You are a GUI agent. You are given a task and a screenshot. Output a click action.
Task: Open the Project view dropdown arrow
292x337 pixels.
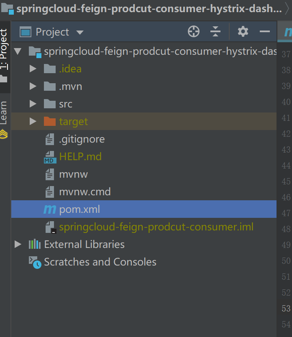click(x=80, y=33)
